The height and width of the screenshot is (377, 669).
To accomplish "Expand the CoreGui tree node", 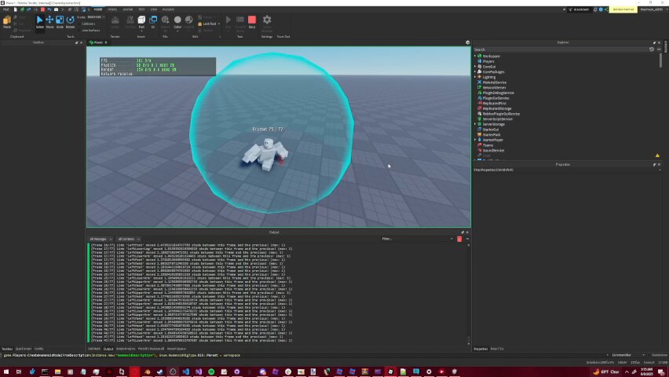I will [475, 67].
